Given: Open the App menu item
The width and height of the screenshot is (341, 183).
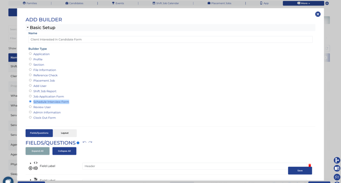Looking at the screenshot, I should (264, 3).
